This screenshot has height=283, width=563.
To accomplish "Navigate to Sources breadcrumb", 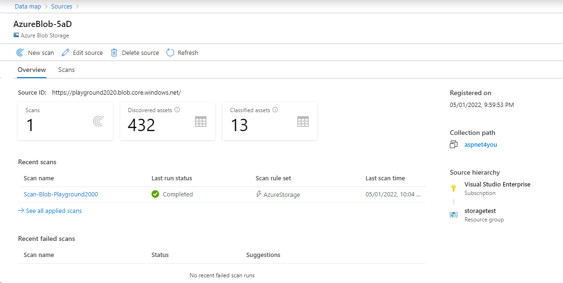I will [62, 7].
